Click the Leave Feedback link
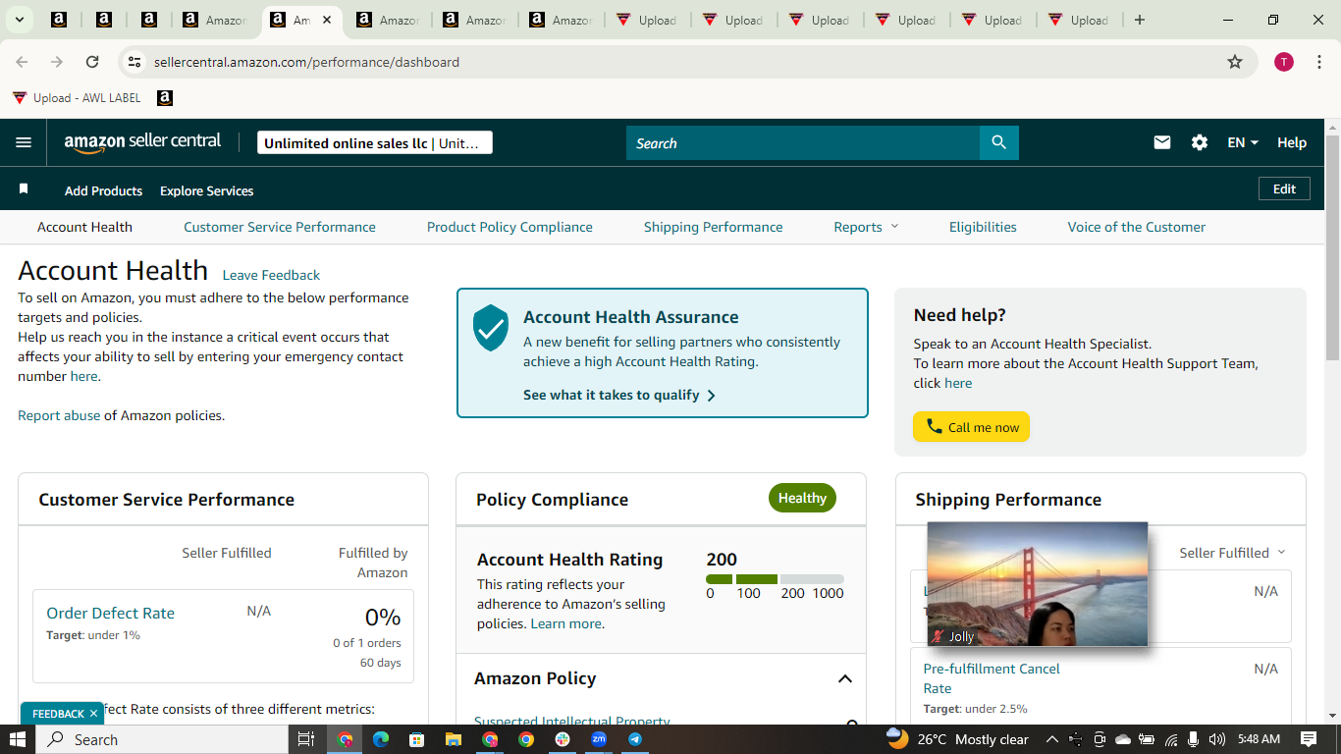This screenshot has height=754, width=1341. pos(271,275)
